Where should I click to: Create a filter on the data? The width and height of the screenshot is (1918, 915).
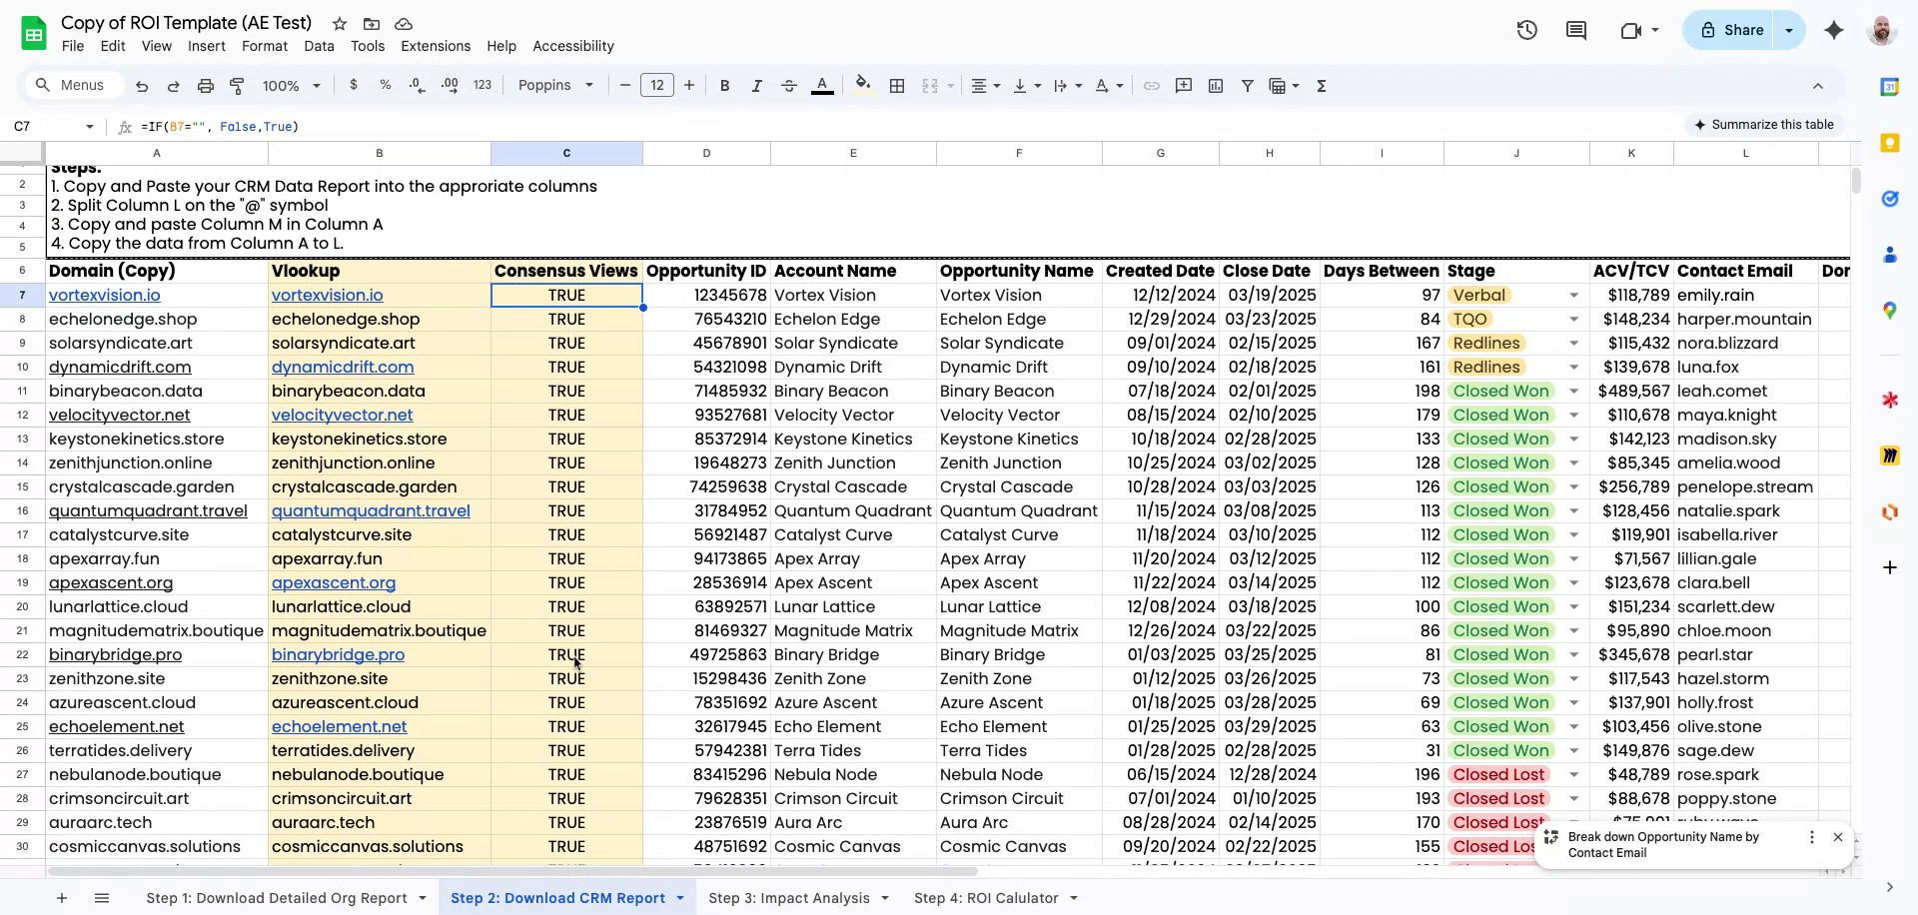click(1247, 85)
